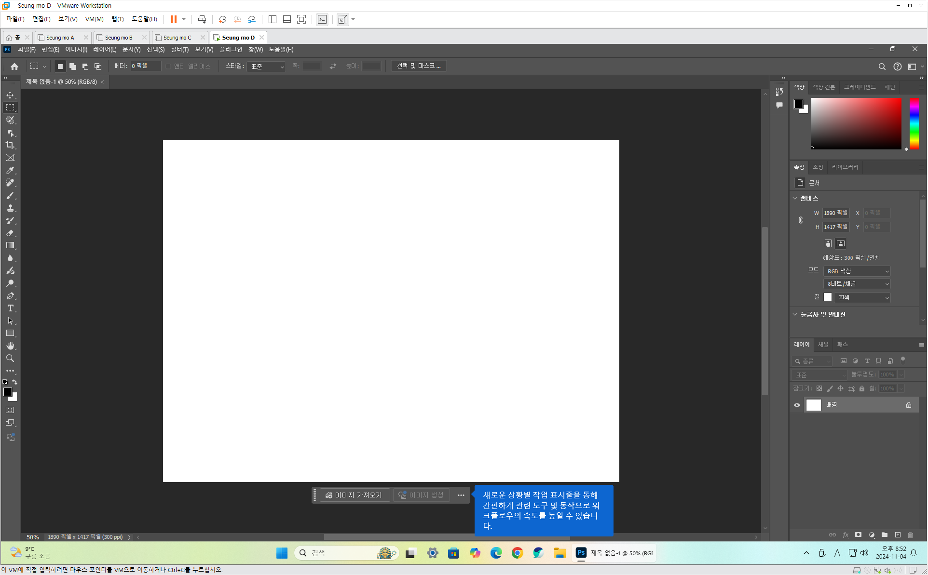Image resolution: width=928 pixels, height=575 pixels.
Task: Toggle canvas width-height link icon
Action: (x=801, y=220)
